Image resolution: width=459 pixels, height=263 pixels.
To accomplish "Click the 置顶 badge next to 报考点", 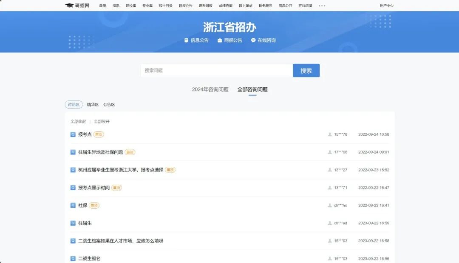I will pyautogui.click(x=99, y=134).
